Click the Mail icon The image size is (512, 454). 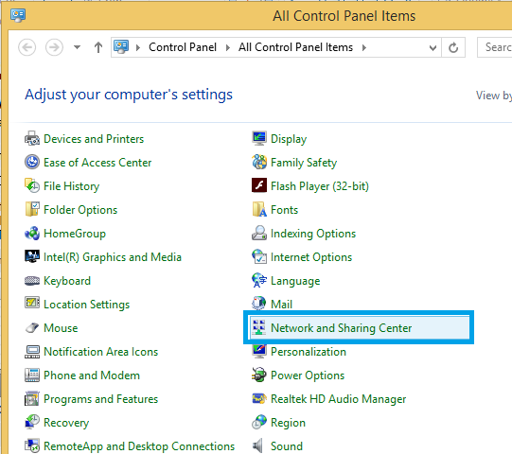(x=259, y=304)
